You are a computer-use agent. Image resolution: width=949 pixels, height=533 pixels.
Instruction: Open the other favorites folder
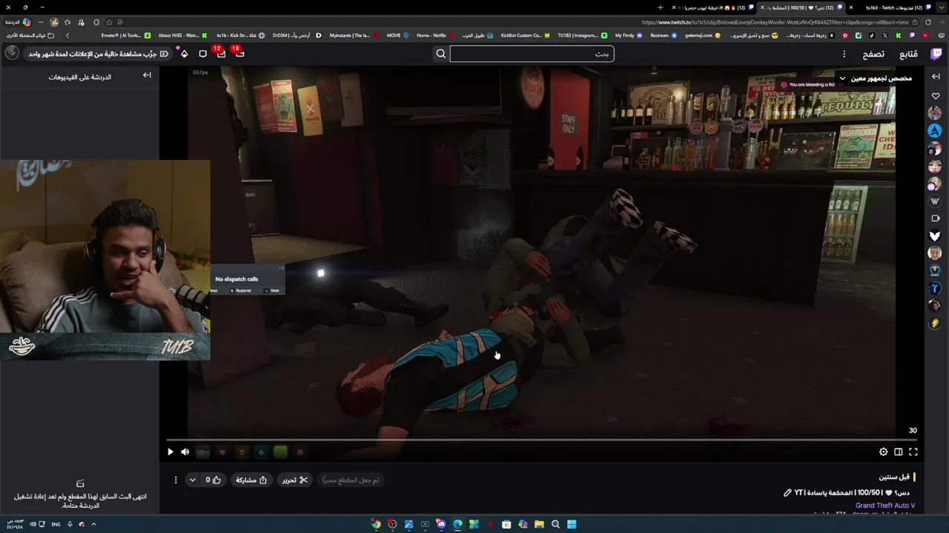coord(30,36)
